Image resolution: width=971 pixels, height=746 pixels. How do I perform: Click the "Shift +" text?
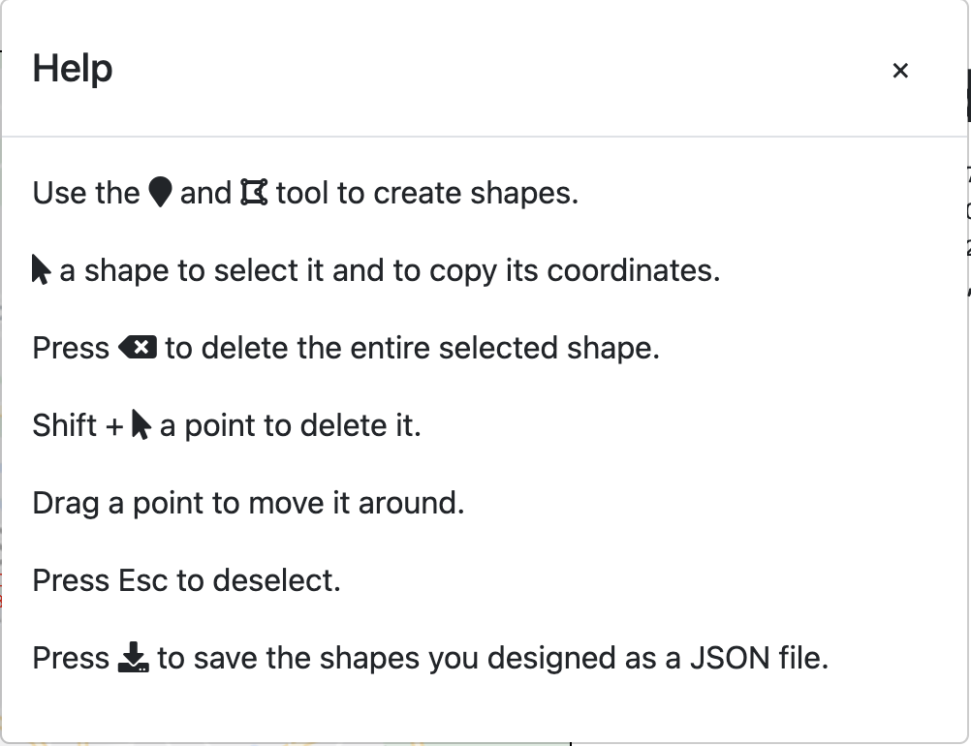tap(78, 425)
